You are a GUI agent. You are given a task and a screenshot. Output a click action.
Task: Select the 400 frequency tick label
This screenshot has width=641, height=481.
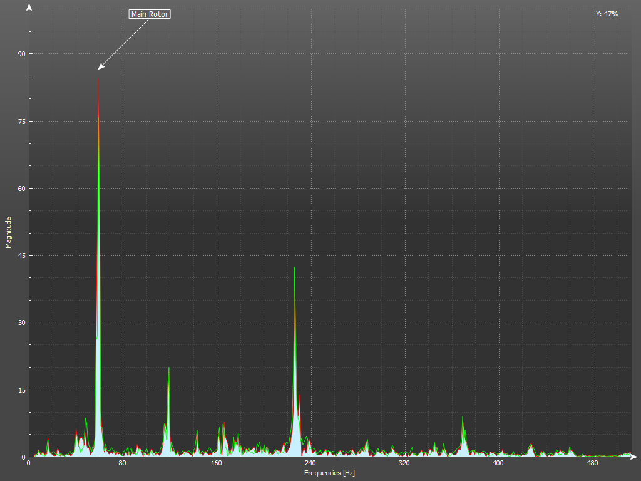click(x=498, y=463)
